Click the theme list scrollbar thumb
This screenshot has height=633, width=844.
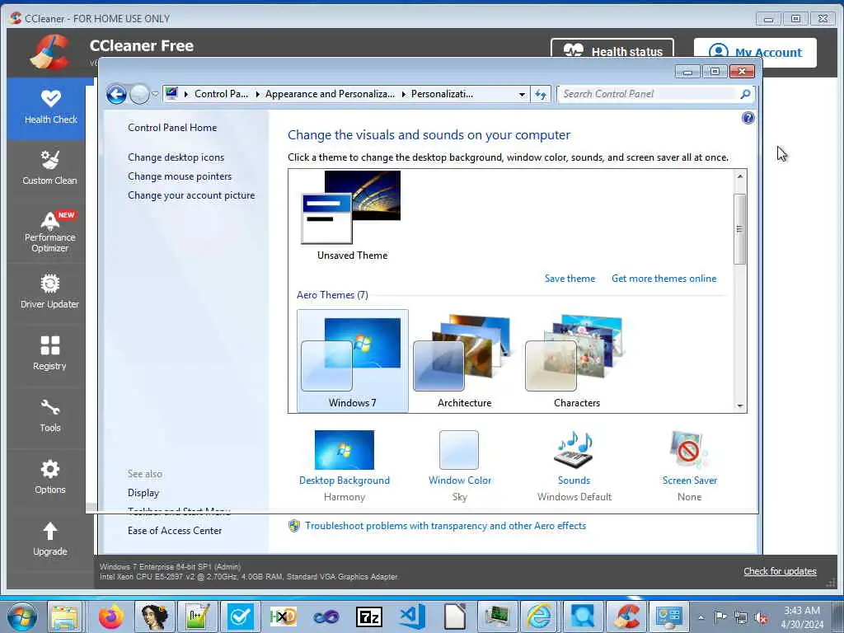[x=740, y=229]
